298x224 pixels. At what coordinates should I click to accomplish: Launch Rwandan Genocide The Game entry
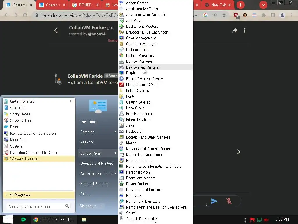[x=39, y=153]
